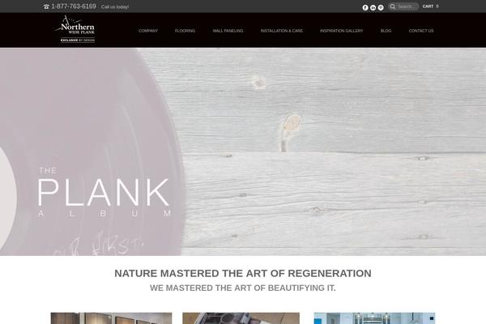Screen dimensions: 486x324
Task: Open Installation & Care menu
Action: point(281,31)
